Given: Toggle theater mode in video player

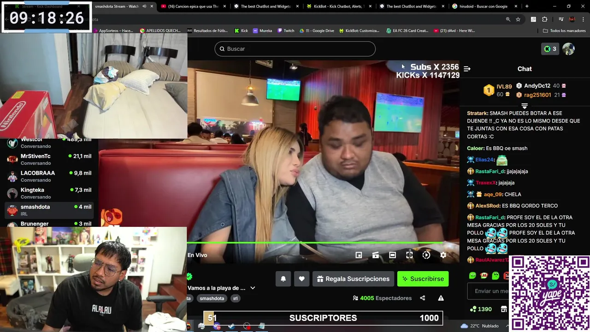Looking at the screenshot, I should pyautogui.click(x=392, y=255).
